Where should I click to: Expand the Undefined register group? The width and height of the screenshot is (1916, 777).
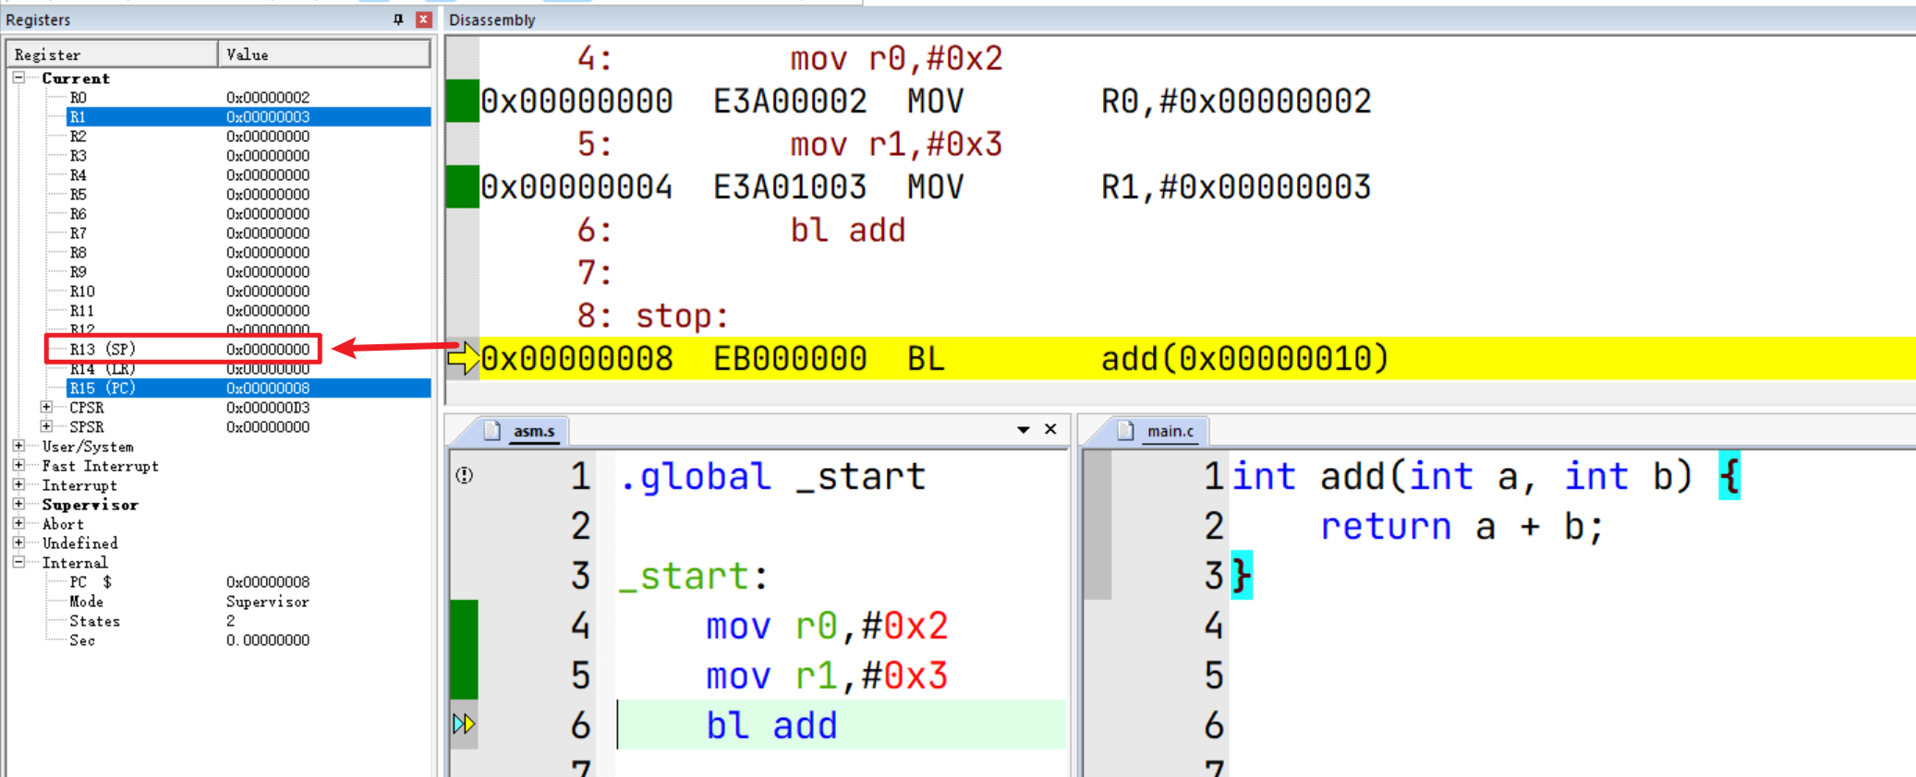pyautogui.click(x=18, y=543)
